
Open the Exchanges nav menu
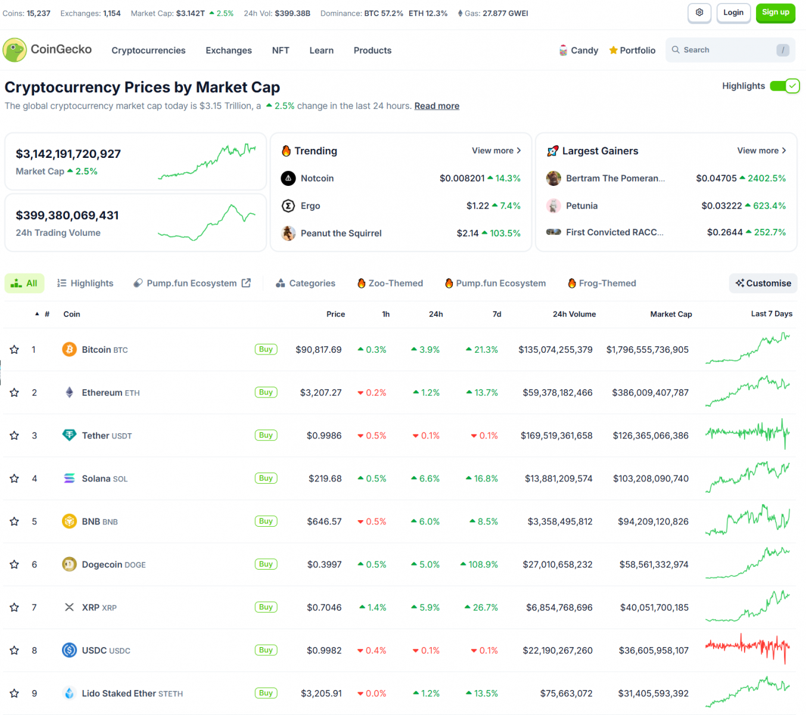[229, 51]
